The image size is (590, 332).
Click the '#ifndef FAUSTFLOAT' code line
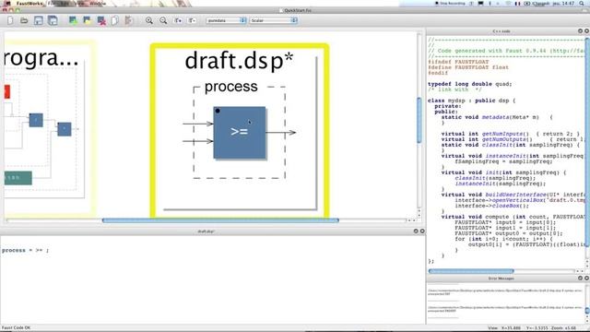[458, 62]
